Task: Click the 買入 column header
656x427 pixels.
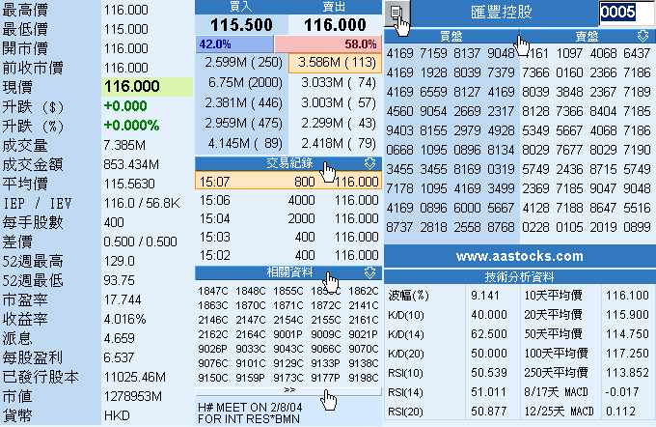Action: coord(241,7)
